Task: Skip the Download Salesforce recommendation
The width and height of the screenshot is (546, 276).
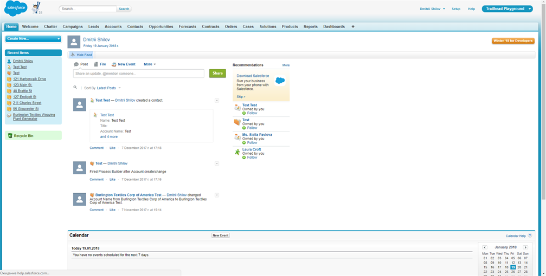Action: click(x=241, y=97)
